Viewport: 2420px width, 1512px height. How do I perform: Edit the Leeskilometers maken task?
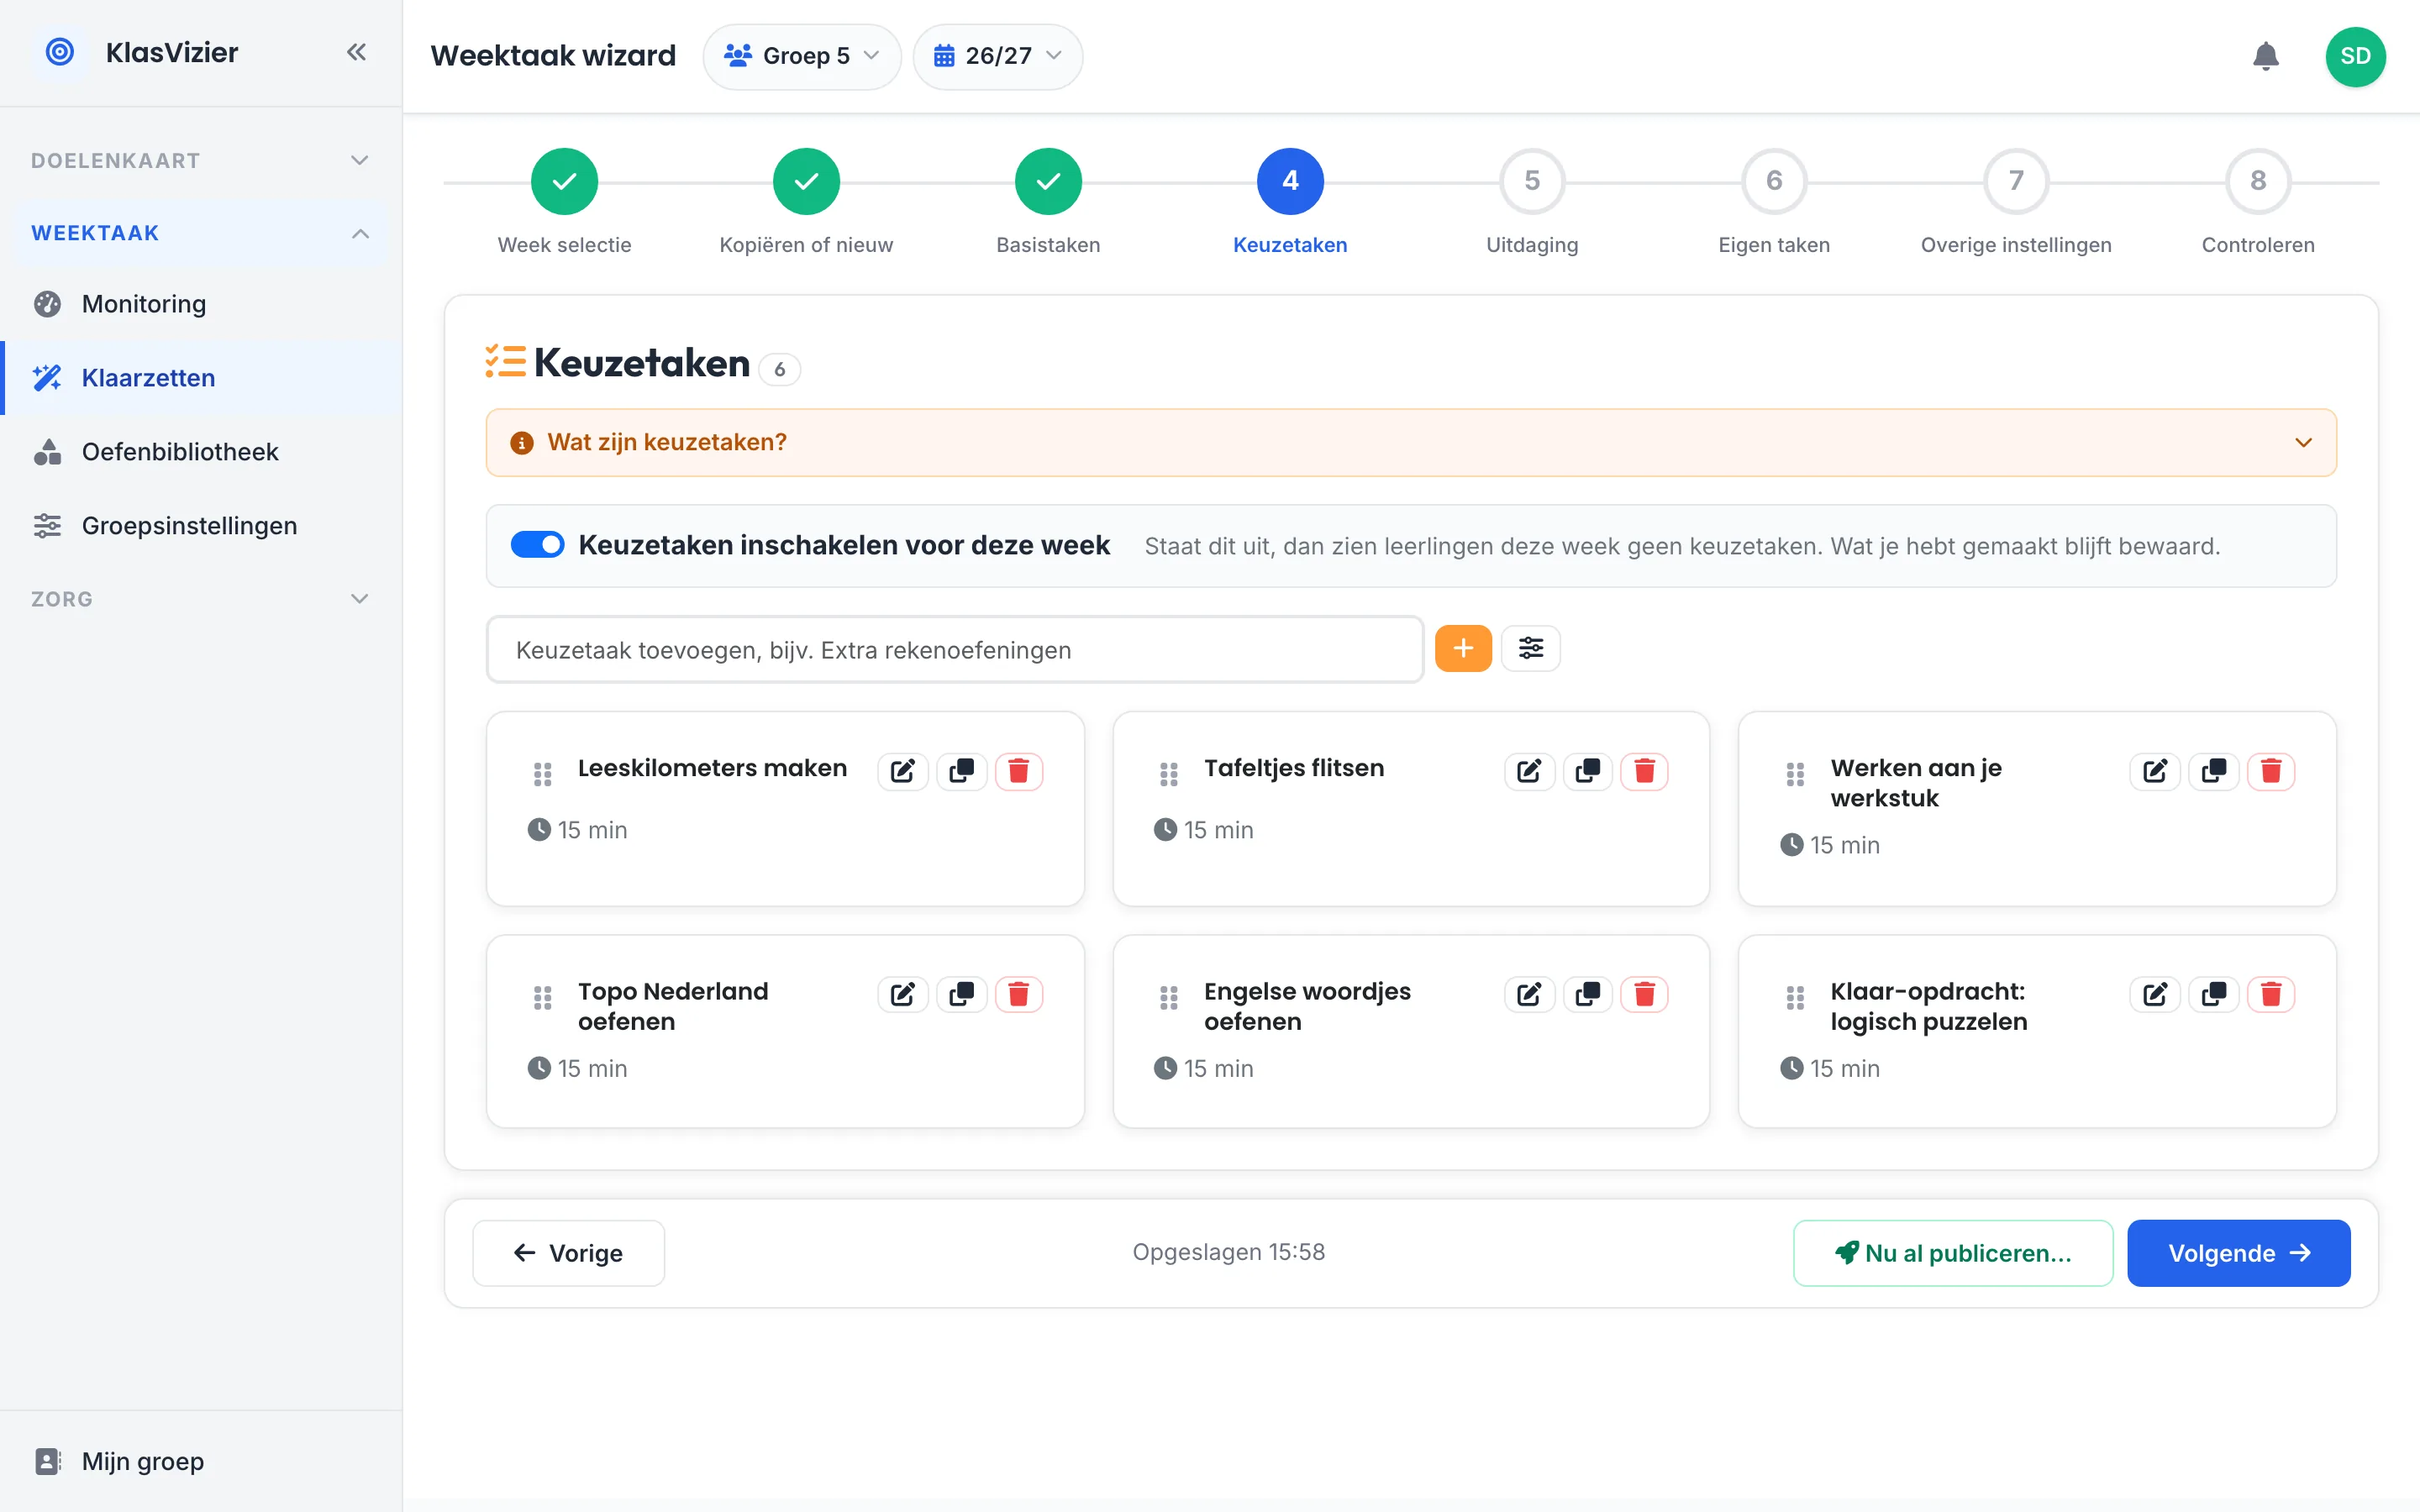click(902, 771)
